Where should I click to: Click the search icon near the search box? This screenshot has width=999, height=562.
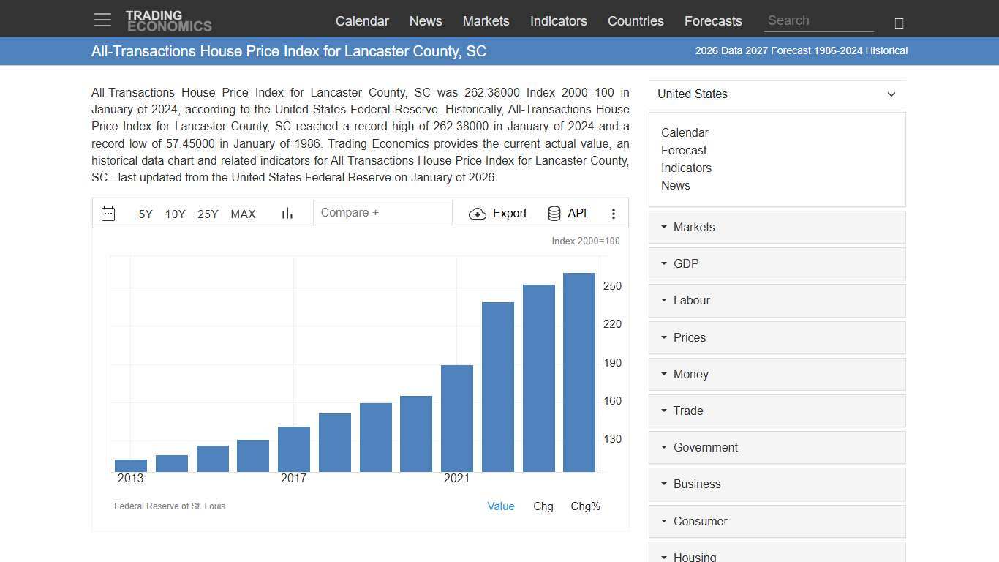pyautogui.click(x=899, y=23)
